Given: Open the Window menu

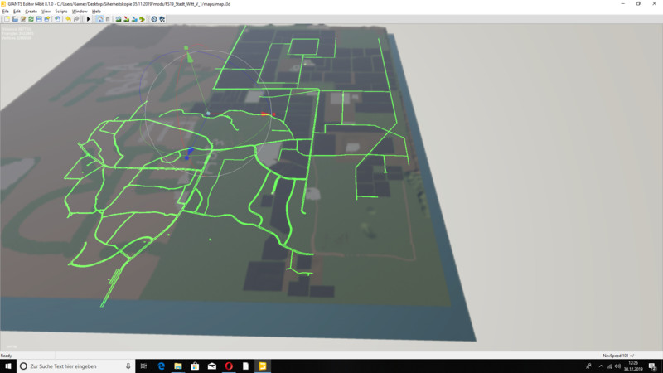Looking at the screenshot, I should coord(80,11).
